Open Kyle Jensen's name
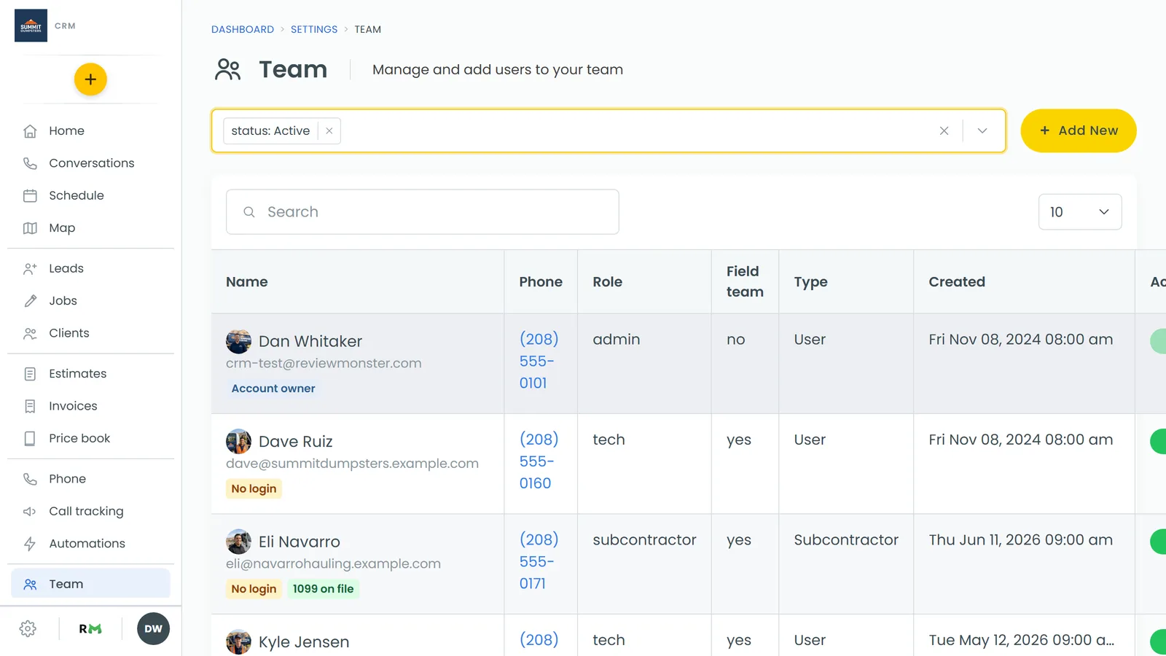Screen dimensions: 1166x656 pyautogui.click(x=304, y=642)
